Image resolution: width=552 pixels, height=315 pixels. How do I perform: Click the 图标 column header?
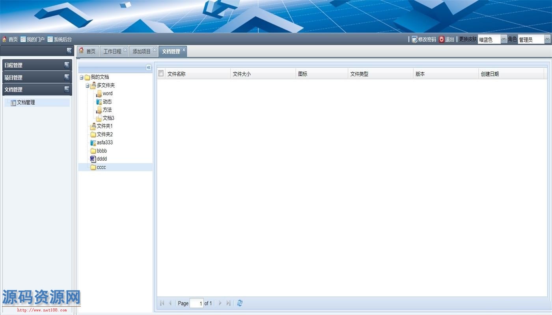pos(322,74)
